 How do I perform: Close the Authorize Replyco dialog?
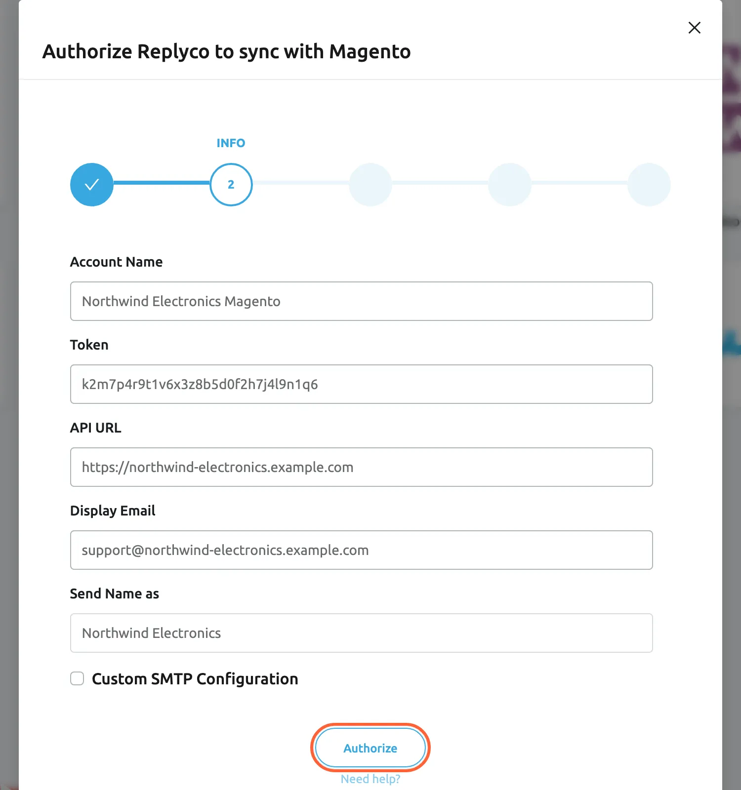coord(694,28)
